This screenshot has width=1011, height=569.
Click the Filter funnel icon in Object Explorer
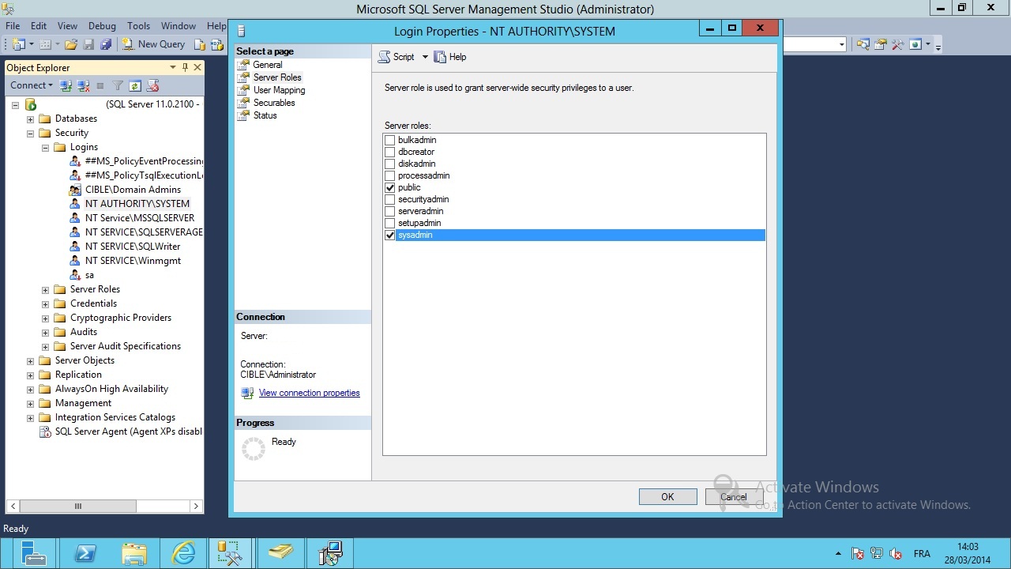point(118,85)
